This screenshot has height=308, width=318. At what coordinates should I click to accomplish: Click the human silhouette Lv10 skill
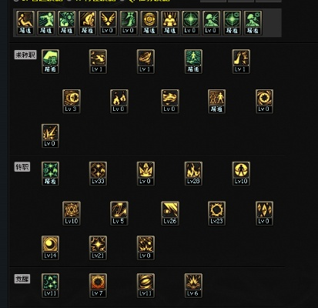(x=241, y=173)
